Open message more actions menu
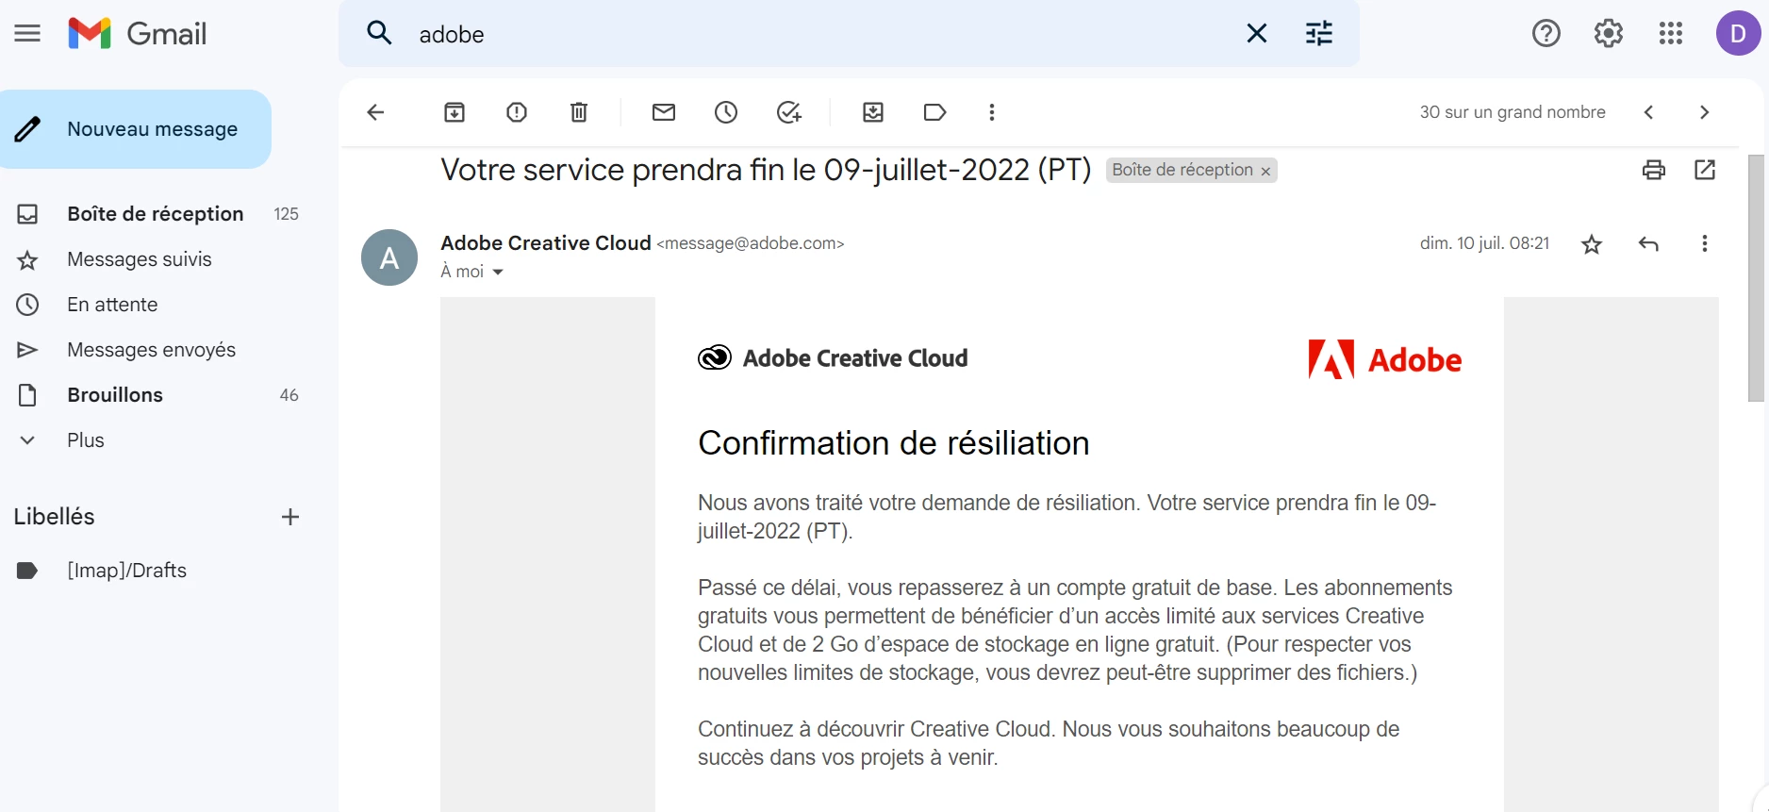Image resolution: width=1769 pixels, height=812 pixels. click(x=1704, y=243)
